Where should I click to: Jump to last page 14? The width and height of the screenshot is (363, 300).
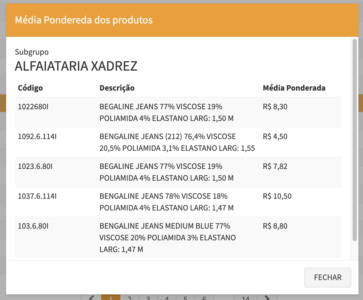pos(245,298)
